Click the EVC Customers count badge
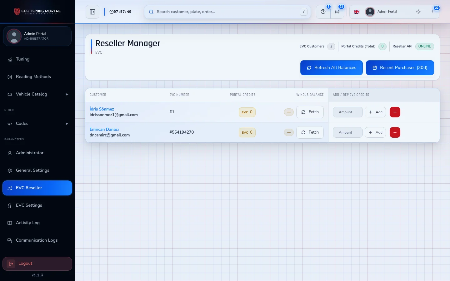 (331, 46)
